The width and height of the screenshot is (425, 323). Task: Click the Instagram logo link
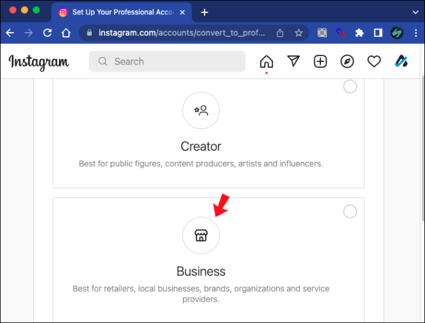[x=39, y=62]
